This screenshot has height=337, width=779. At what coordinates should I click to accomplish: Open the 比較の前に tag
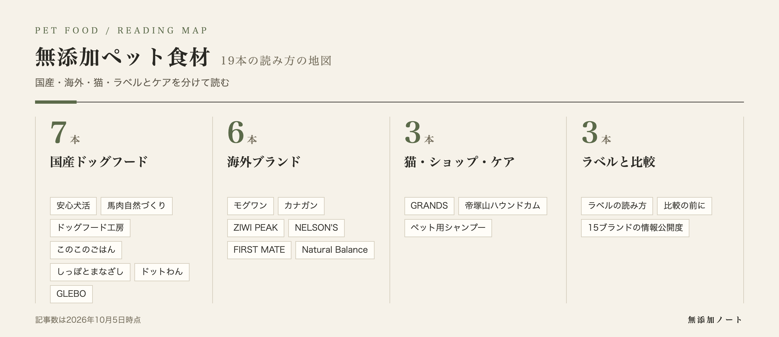(684, 206)
